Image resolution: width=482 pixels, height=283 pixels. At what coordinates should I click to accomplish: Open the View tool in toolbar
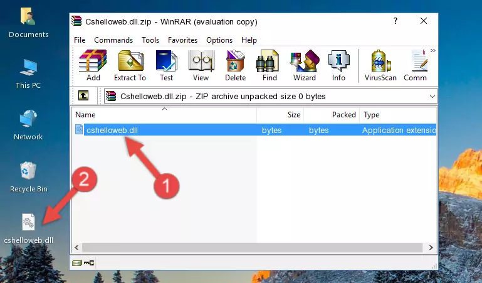tap(201, 66)
